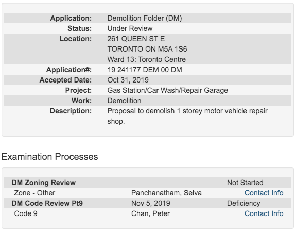Click the Oct 31, 2019 accepted date

[x=128, y=80]
